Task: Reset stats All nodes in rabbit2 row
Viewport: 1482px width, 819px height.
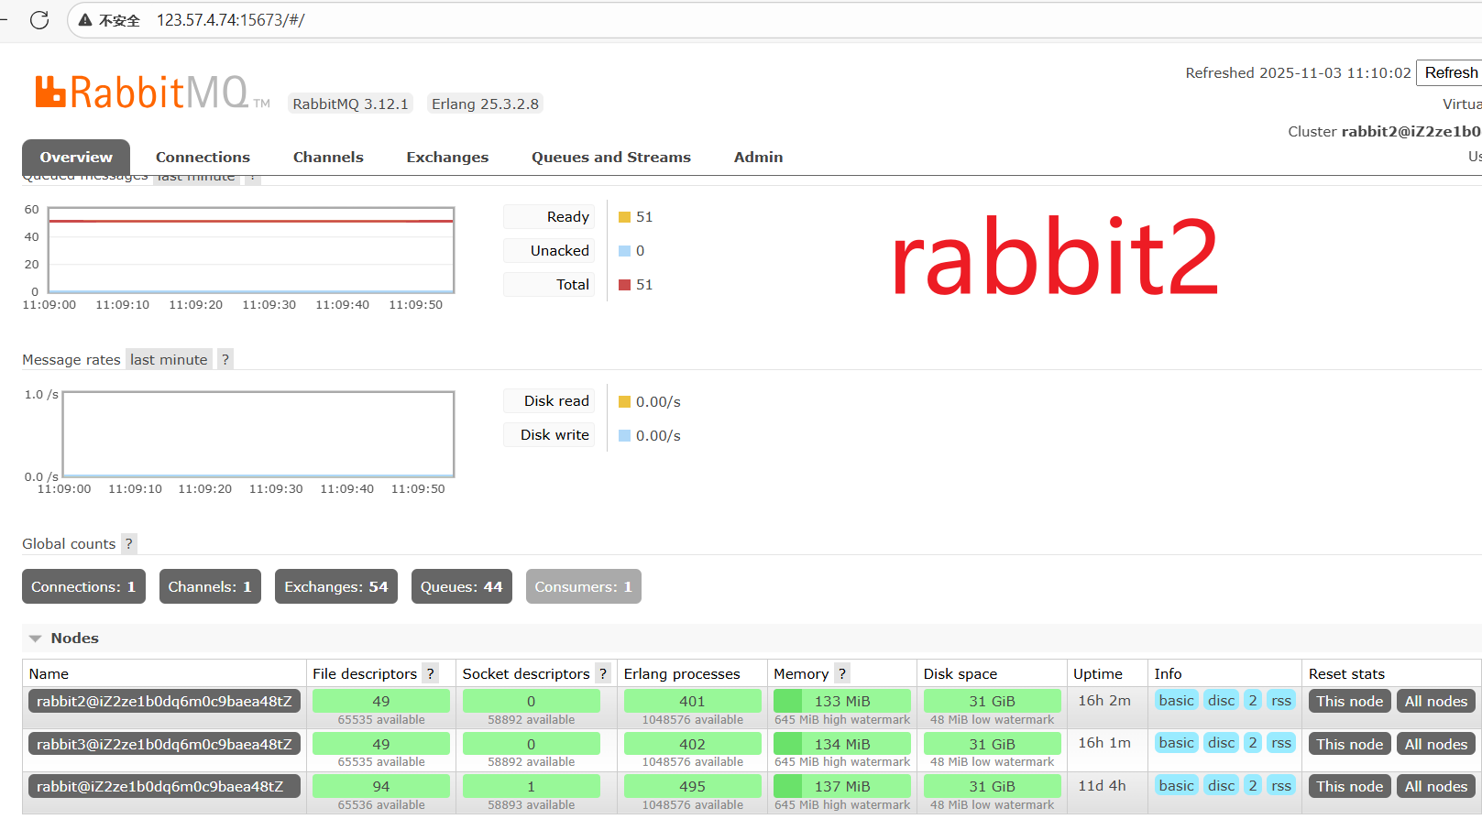Action: click(x=1435, y=701)
